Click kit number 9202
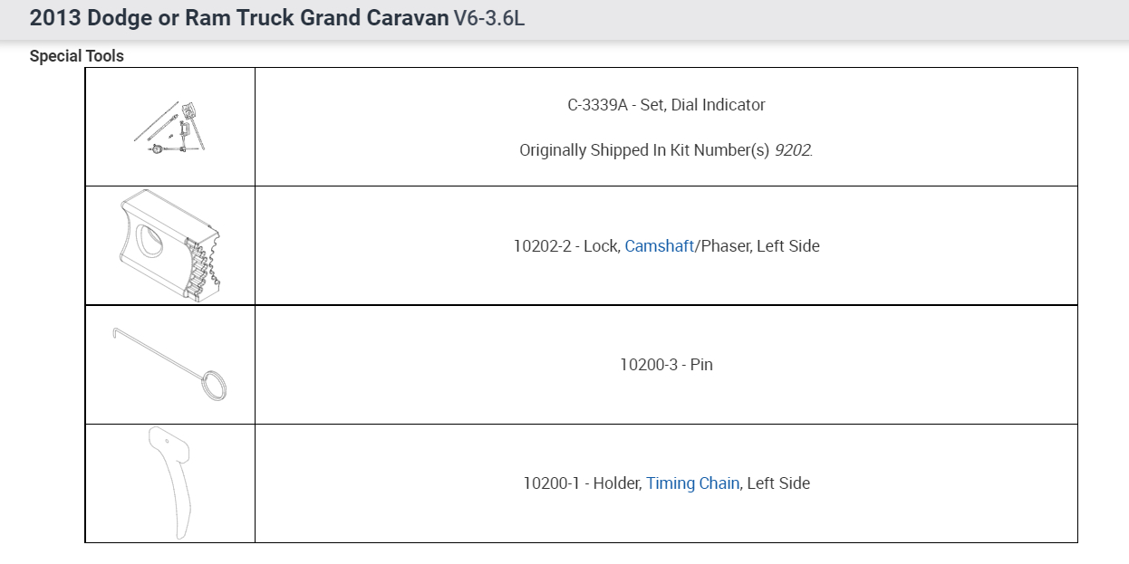The image size is (1129, 564). point(793,150)
